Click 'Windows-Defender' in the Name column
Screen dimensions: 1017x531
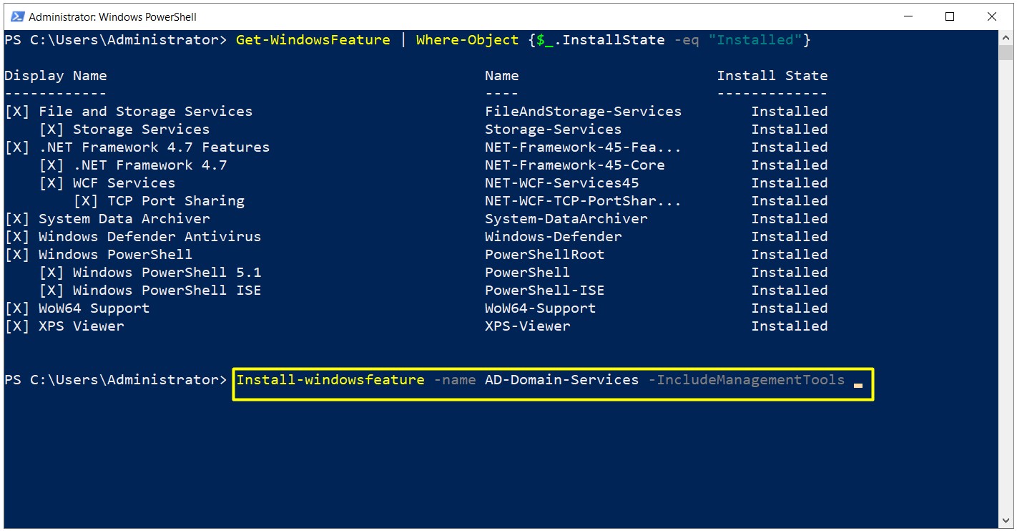(553, 237)
